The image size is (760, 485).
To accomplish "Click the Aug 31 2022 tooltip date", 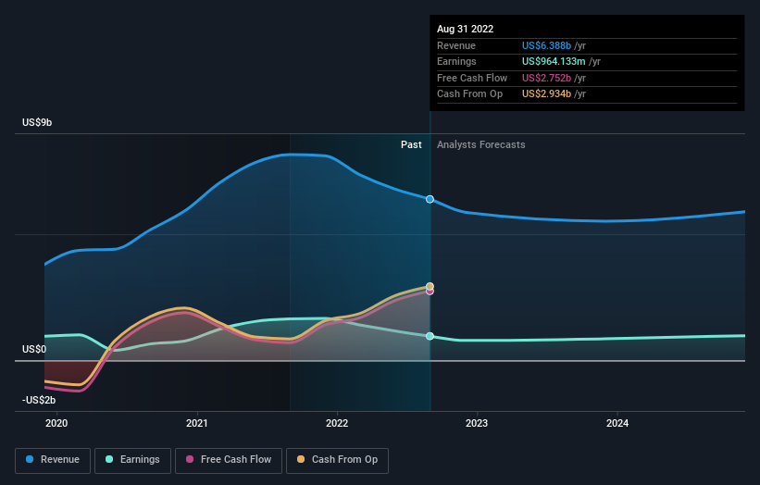I will tap(466, 29).
